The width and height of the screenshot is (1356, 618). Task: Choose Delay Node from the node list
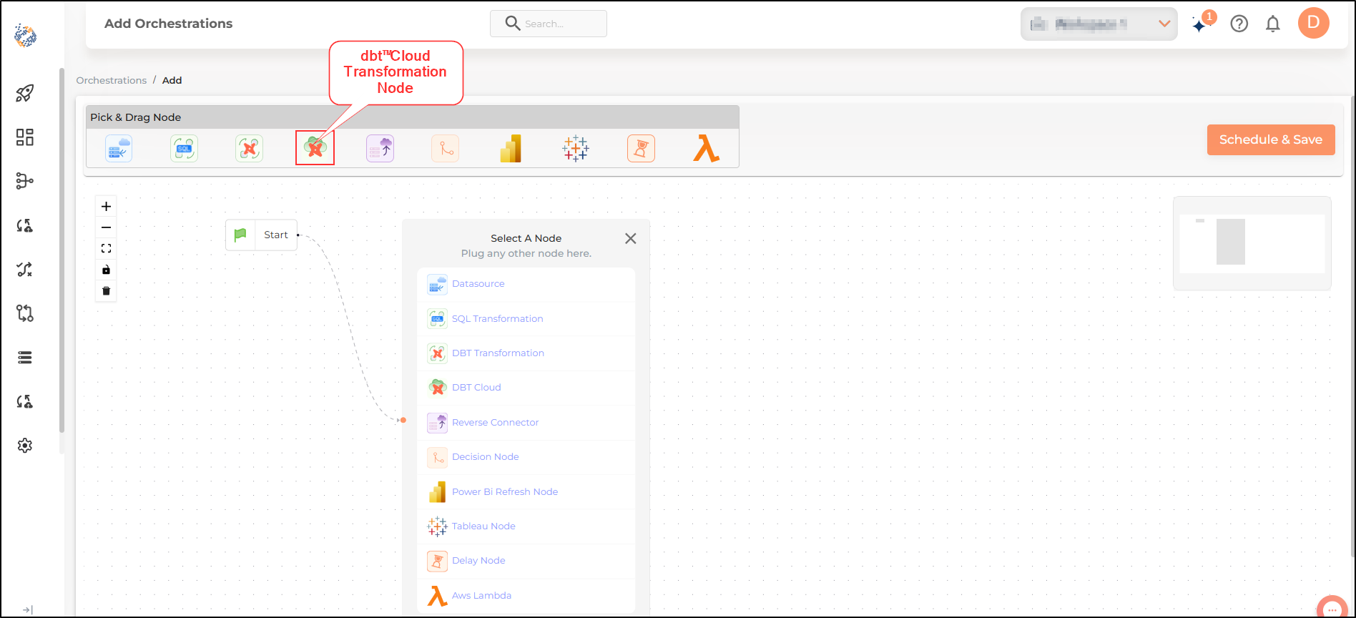click(x=526, y=561)
